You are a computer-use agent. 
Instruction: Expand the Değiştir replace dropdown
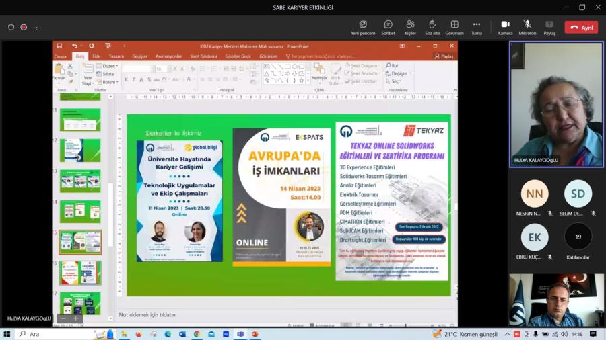point(399,73)
